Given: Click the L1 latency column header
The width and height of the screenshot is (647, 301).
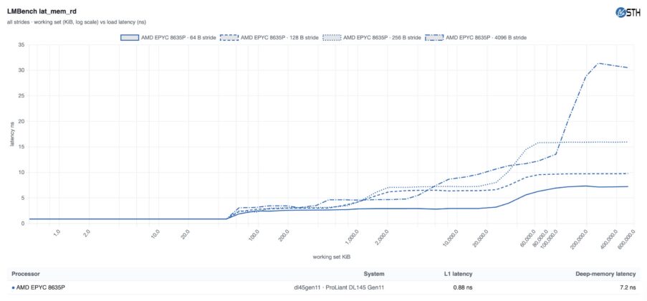Looking at the screenshot, I should click(x=458, y=274).
